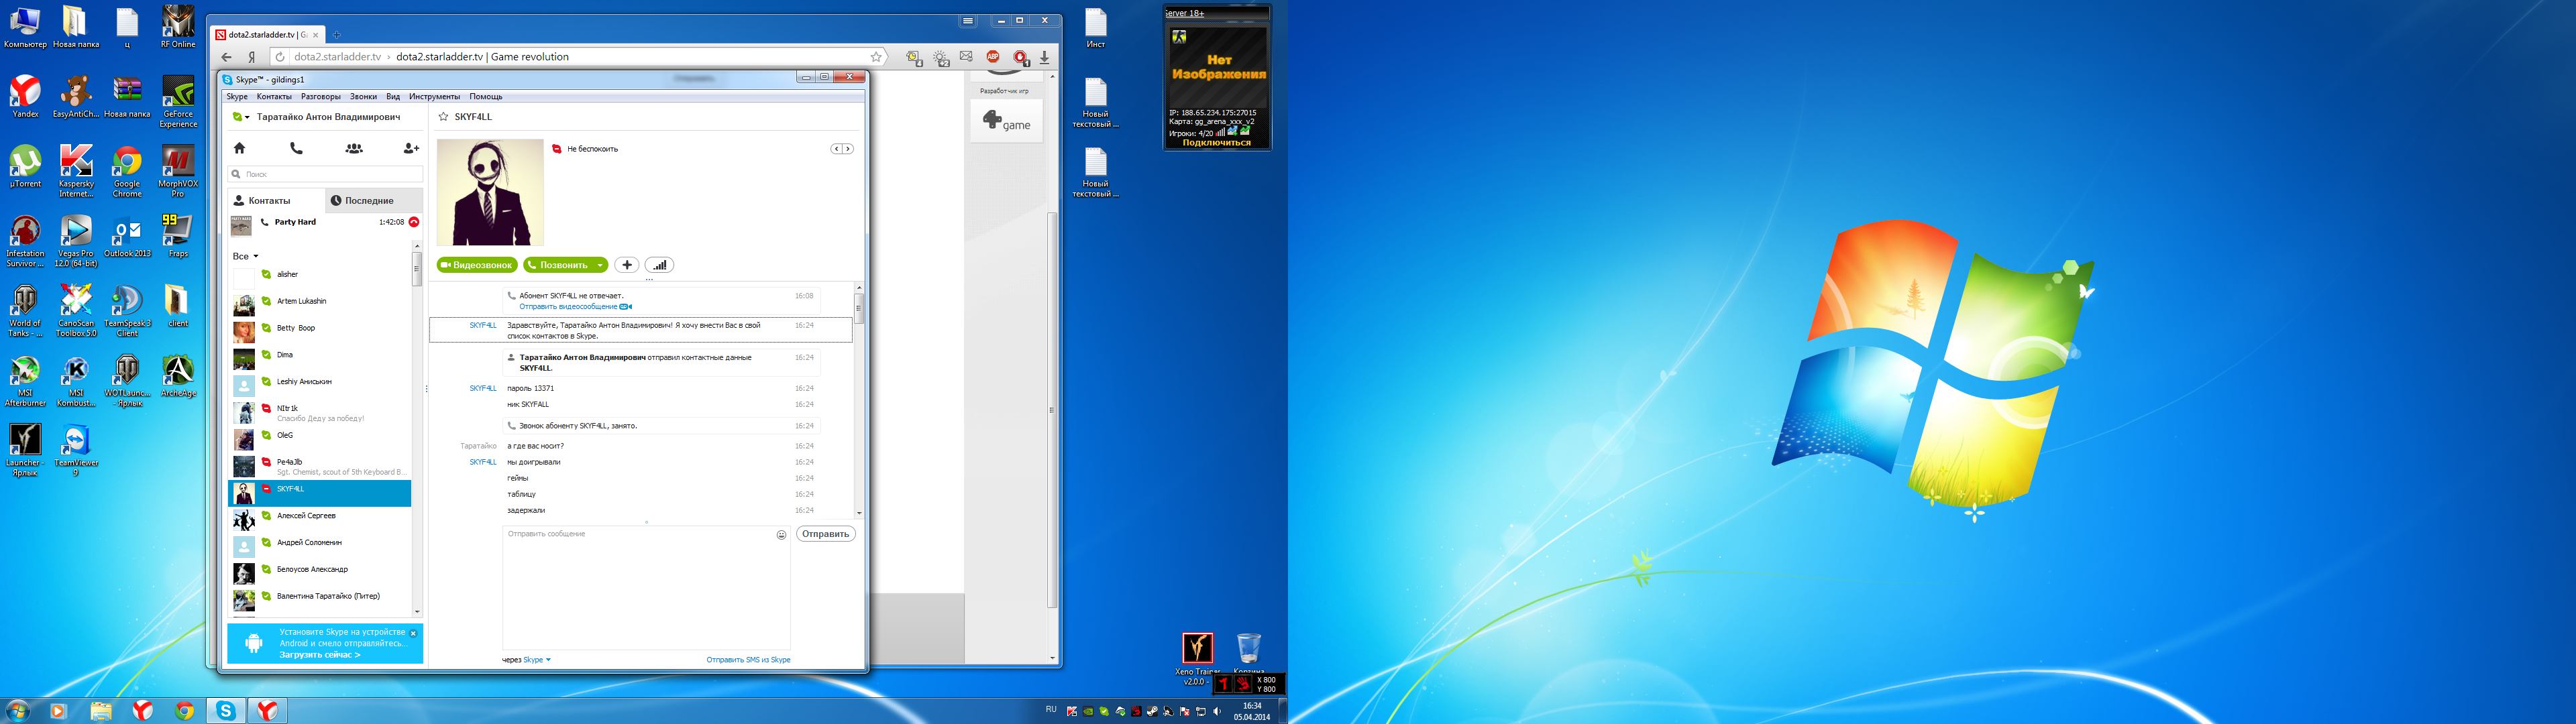Click the Google Chrome taskbar icon

[184, 710]
